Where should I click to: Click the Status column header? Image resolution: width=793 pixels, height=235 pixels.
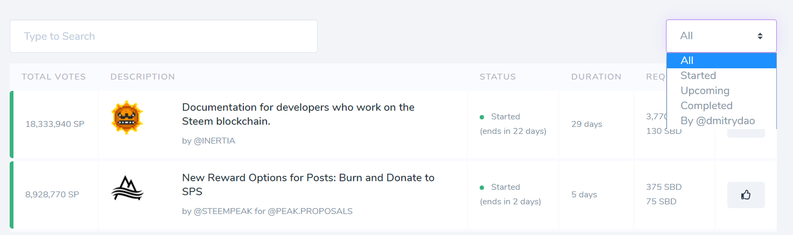(x=497, y=77)
